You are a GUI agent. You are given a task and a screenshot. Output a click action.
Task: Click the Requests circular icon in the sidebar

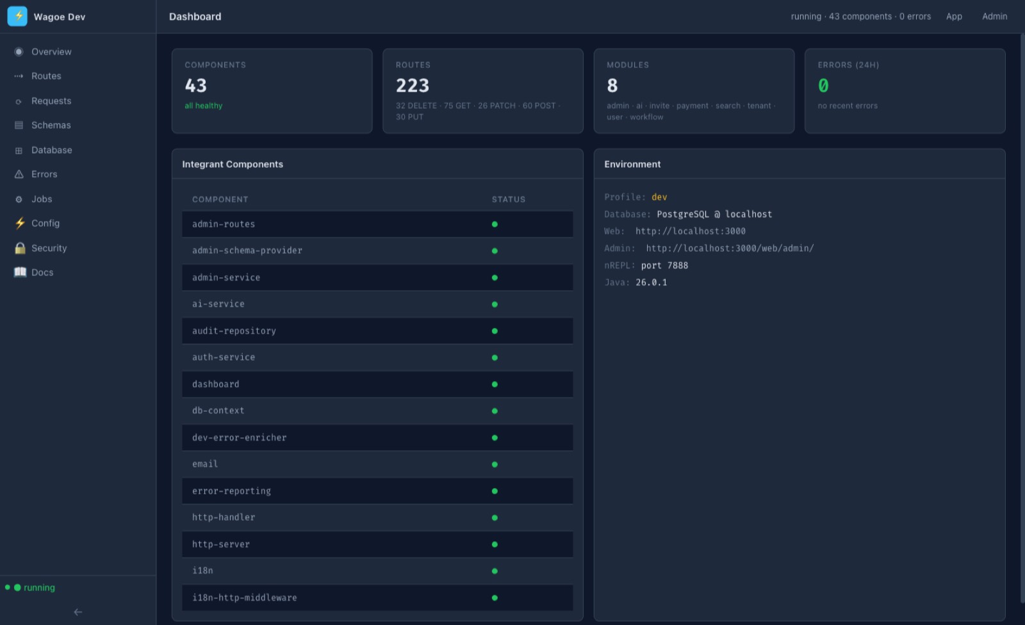click(x=19, y=101)
